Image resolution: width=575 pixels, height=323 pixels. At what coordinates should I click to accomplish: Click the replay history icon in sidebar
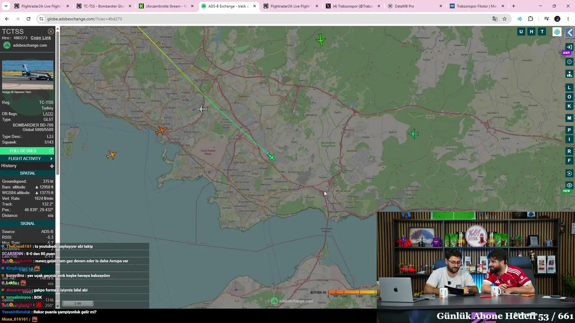point(570,174)
